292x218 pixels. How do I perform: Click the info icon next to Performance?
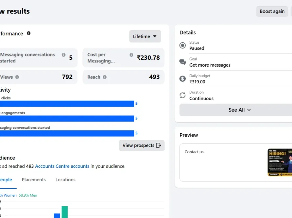pos(29,33)
